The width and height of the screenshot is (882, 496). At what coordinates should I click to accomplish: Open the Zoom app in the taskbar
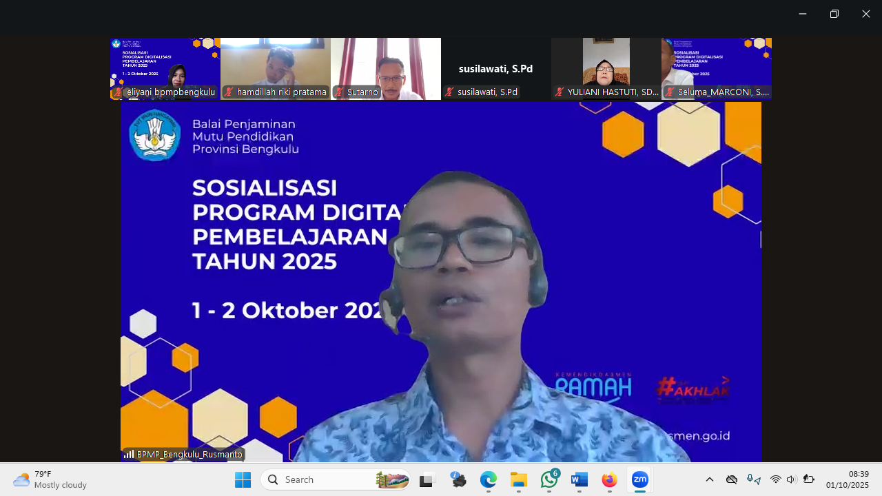tap(639, 479)
